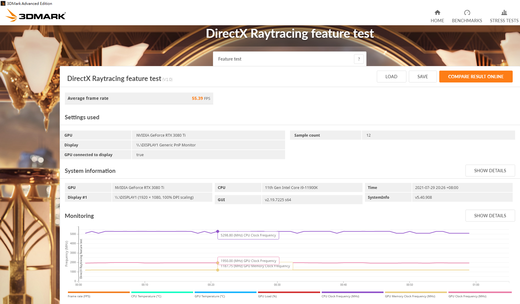Click the 5298.80 MHz CPU Clock tooltip
The width and height of the screenshot is (520, 304).
[x=248, y=235]
